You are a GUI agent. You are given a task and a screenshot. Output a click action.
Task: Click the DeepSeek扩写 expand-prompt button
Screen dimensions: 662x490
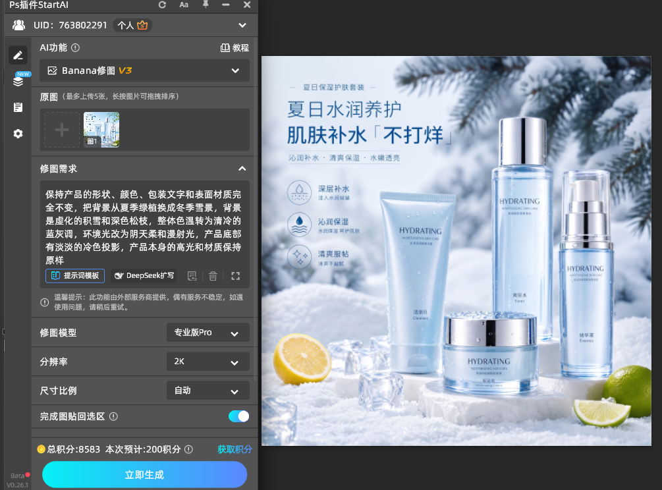pos(144,275)
